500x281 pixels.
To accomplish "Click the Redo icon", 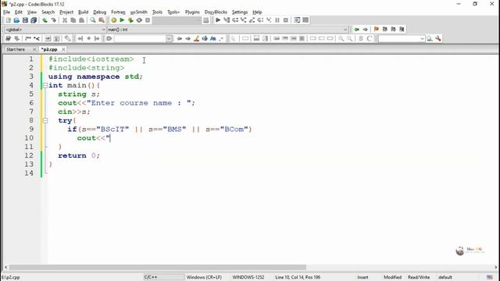I will tap(54, 20).
